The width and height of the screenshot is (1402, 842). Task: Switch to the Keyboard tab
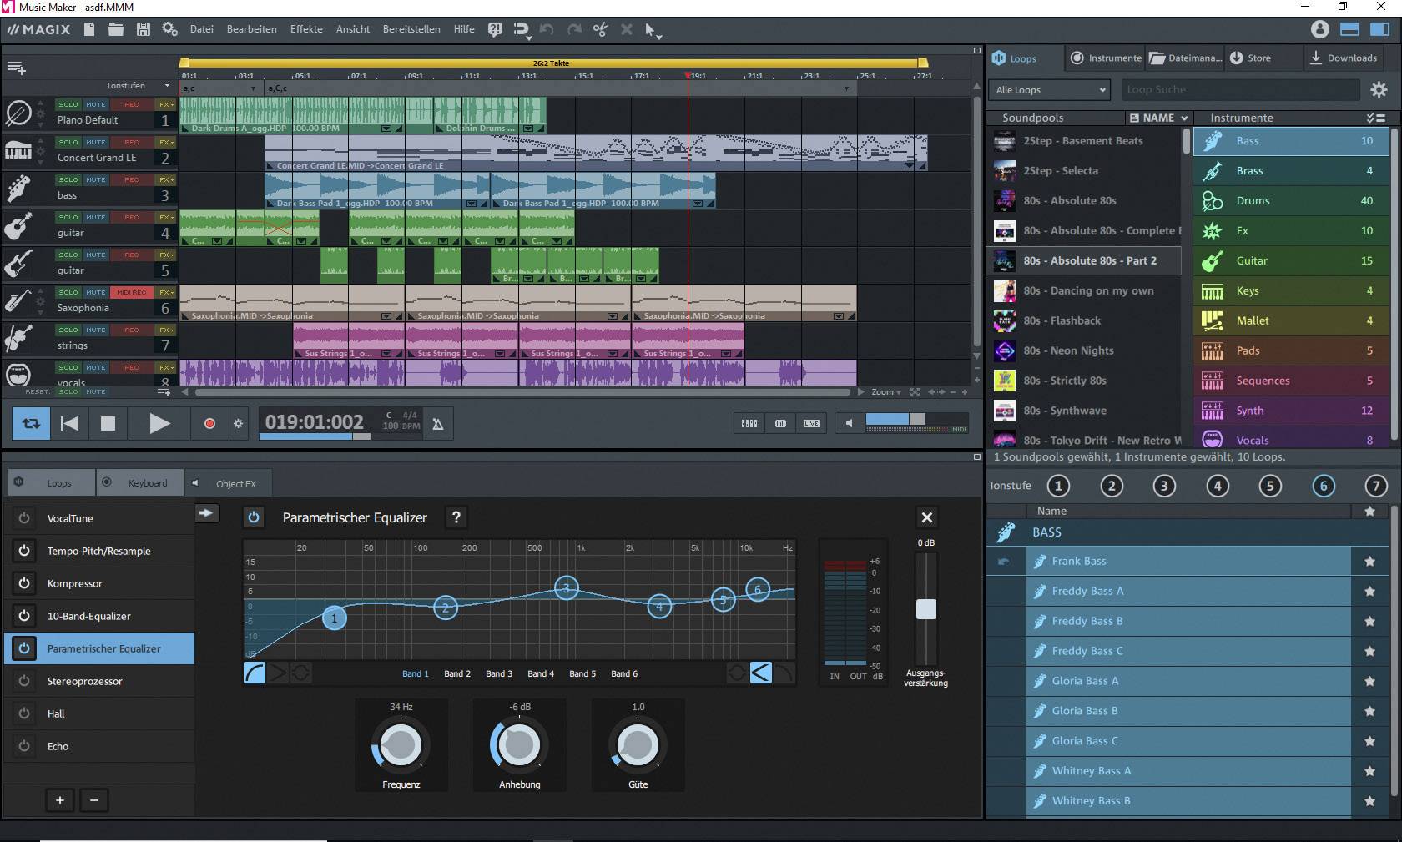139,482
